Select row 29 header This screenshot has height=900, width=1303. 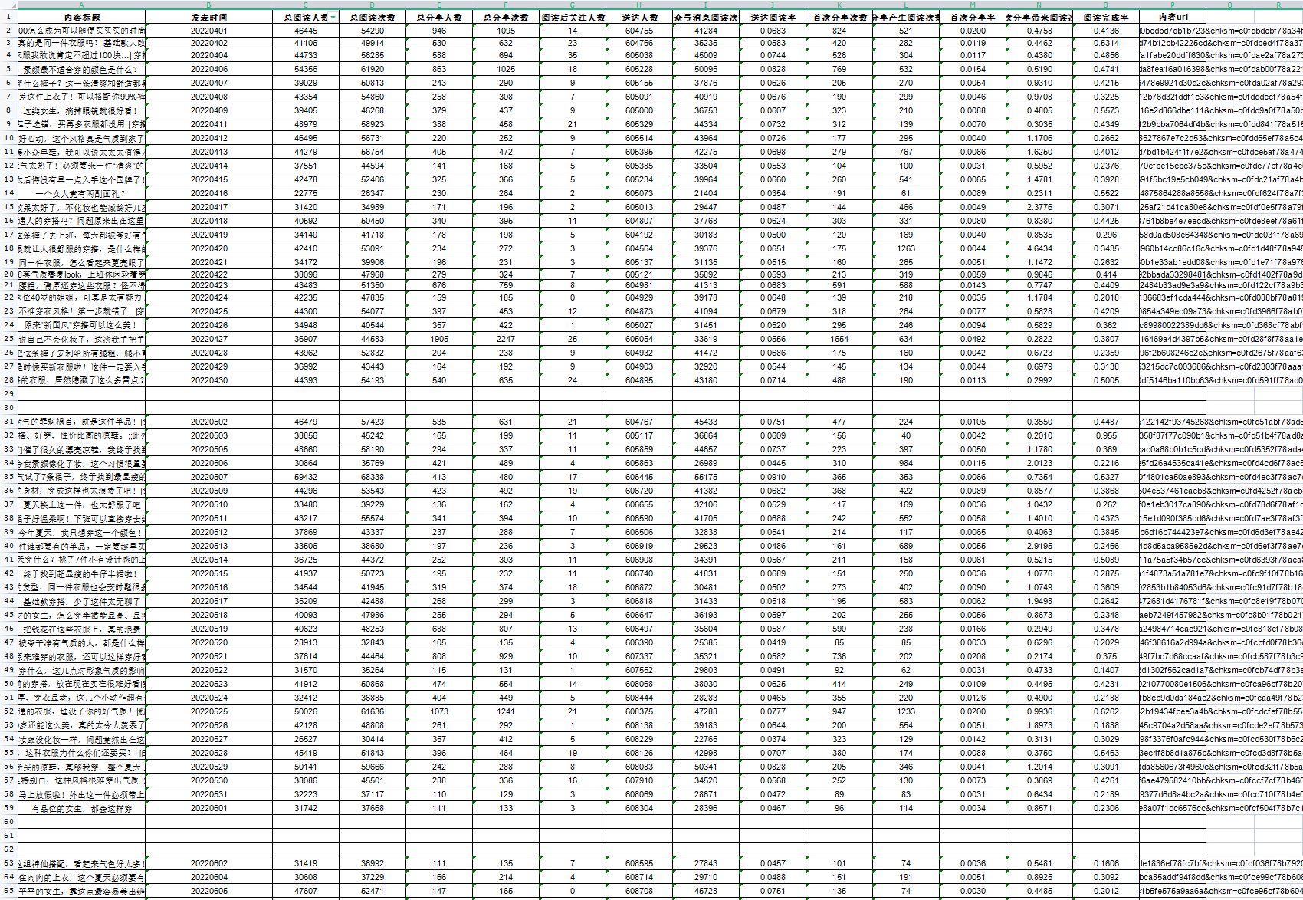[8, 394]
